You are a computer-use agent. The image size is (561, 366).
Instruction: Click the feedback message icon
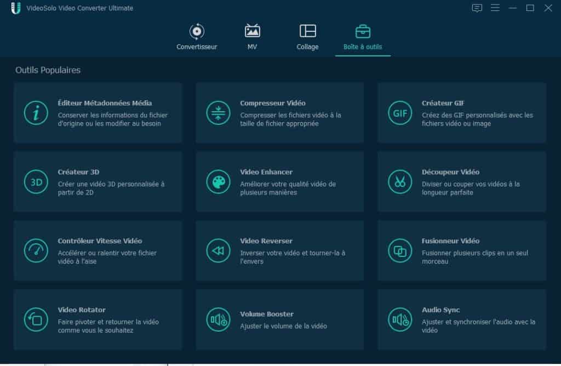[x=477, y=8]
